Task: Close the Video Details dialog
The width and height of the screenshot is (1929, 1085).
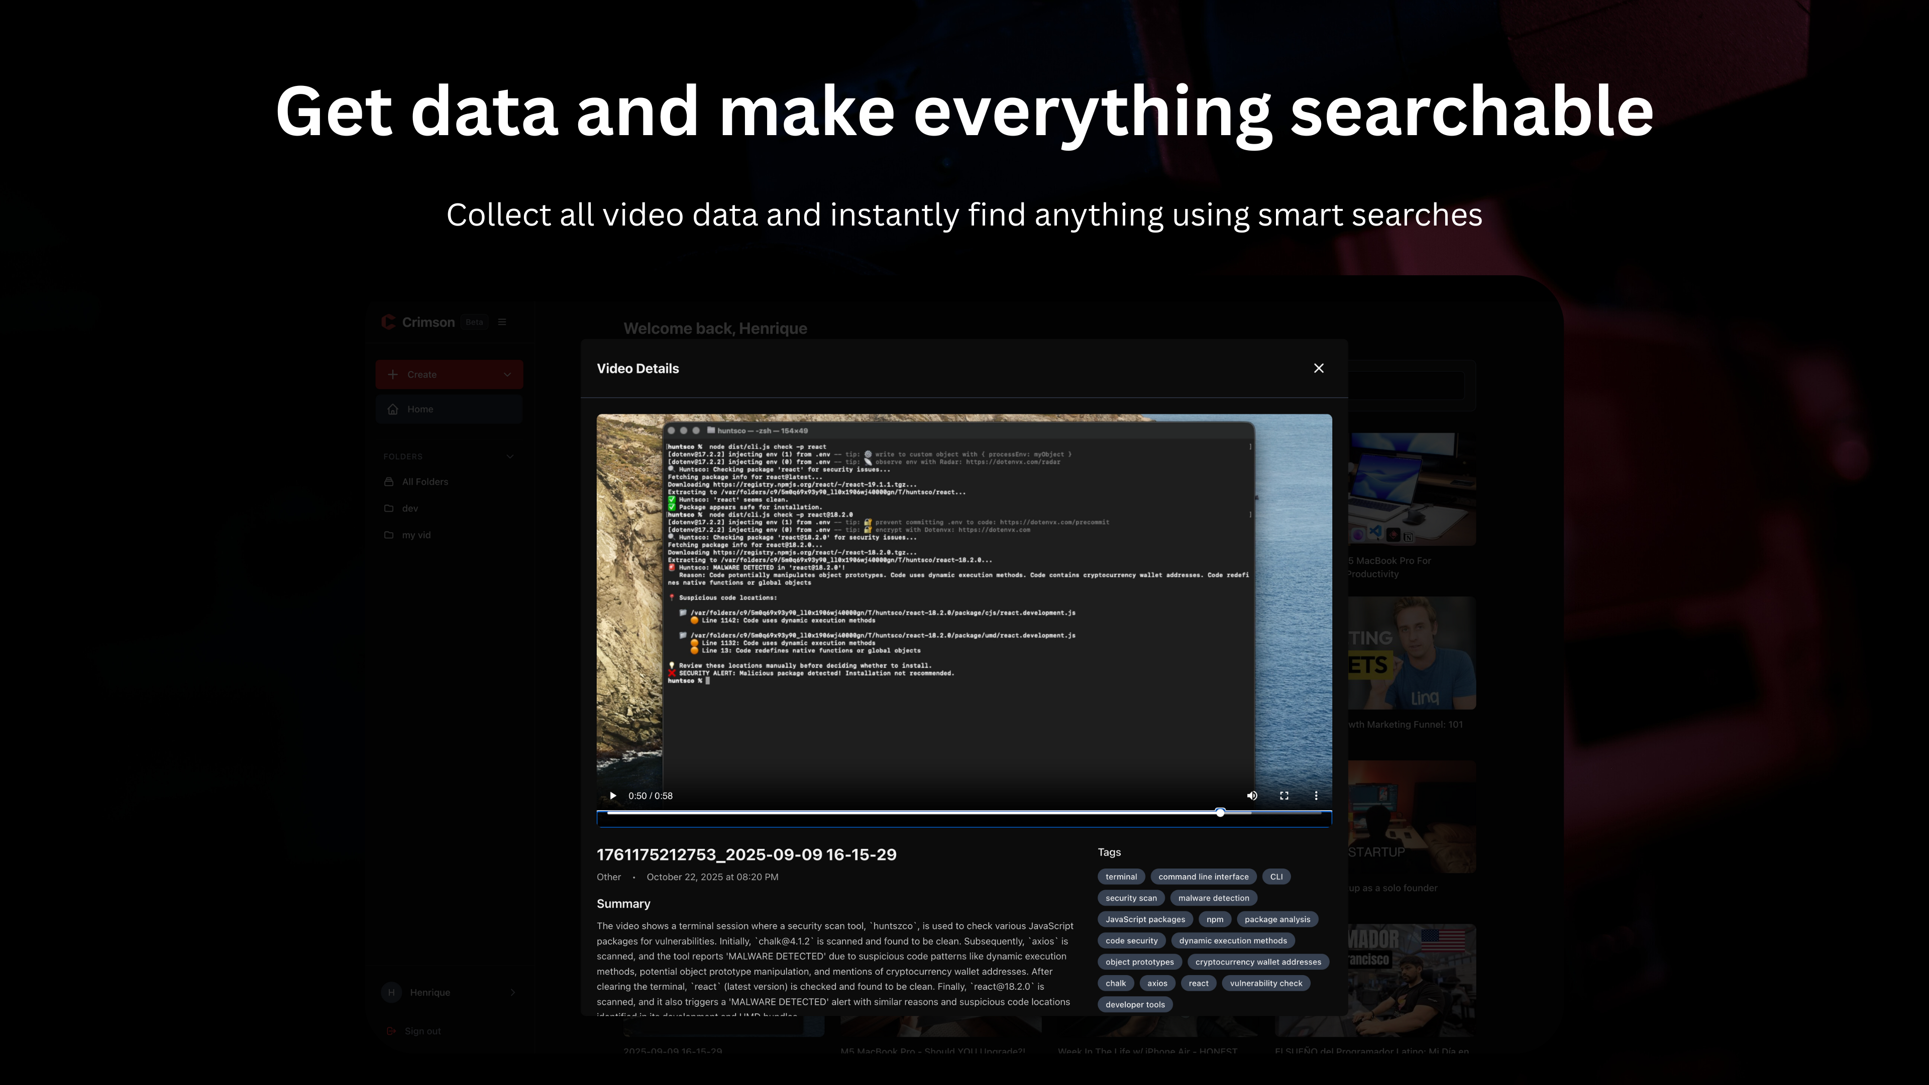Action: coord(1319,368)
